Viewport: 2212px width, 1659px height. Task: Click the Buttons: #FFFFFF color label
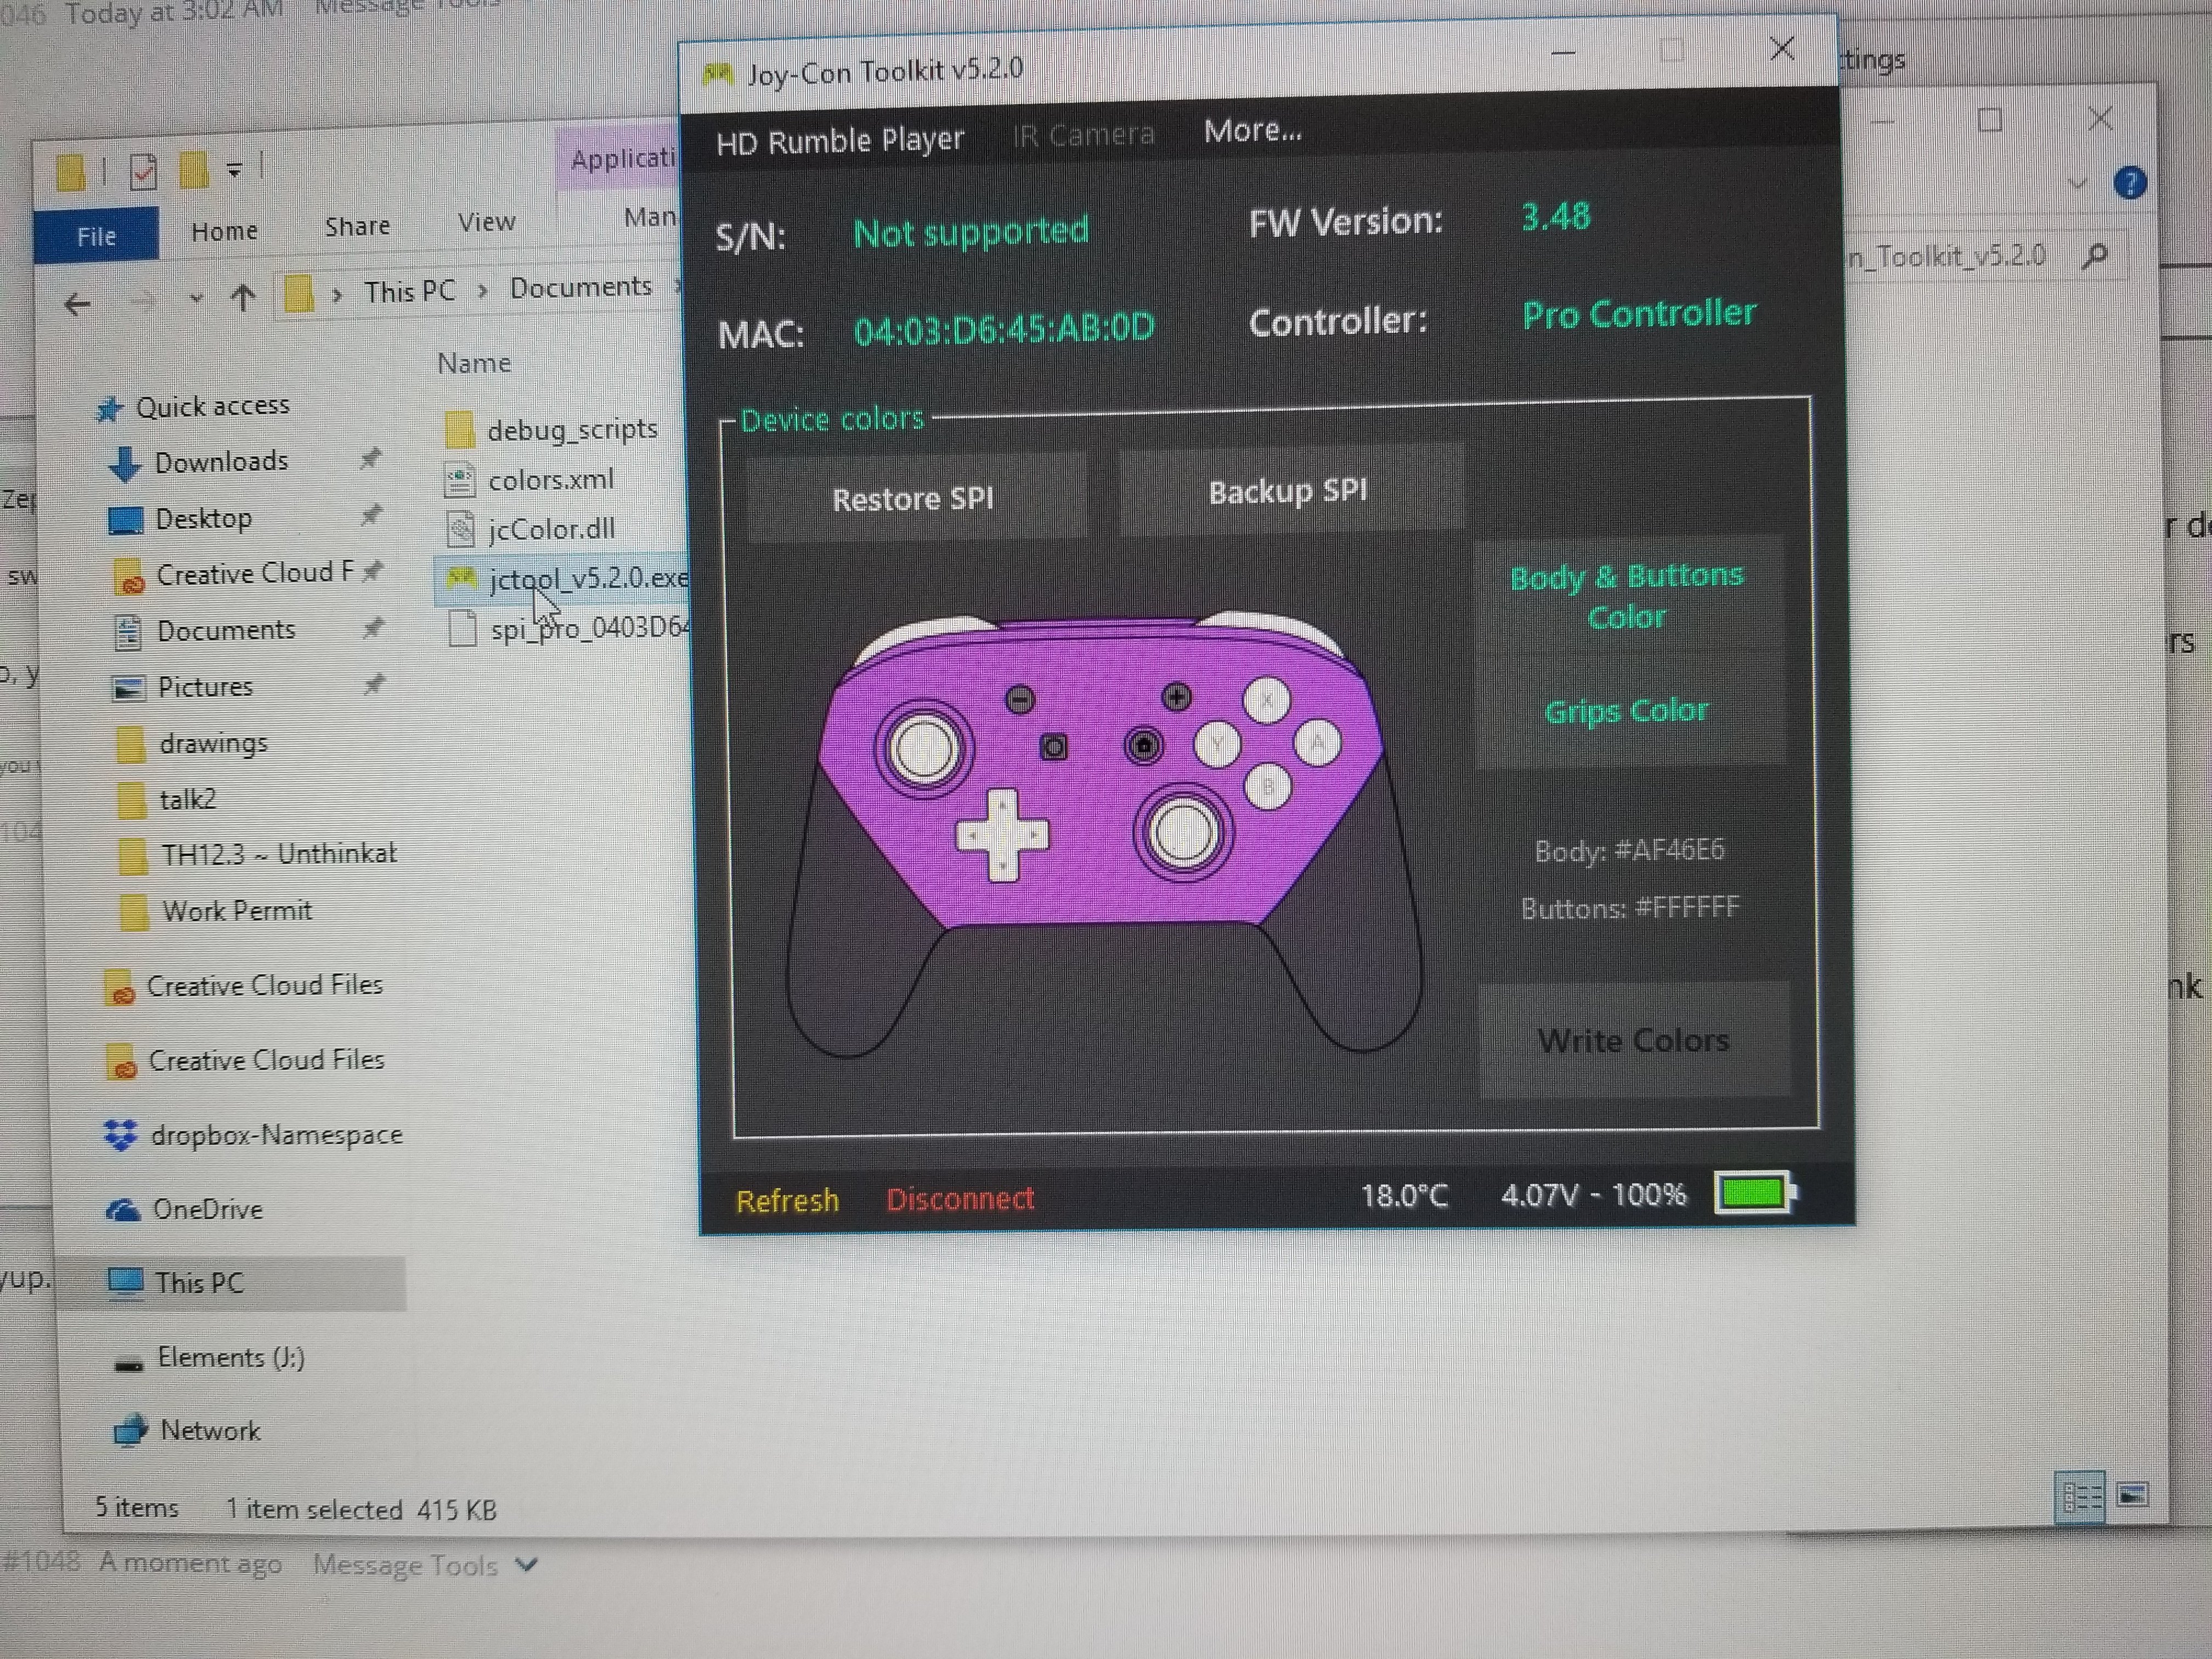click(1630, 908)
